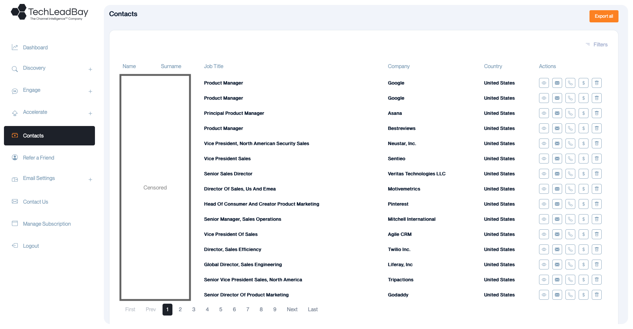Image resolution: width=633 pixels, height=329 pixels.
Task: Go to page 7 in pagination
Action: pyautogui.click(x=248, y=309)
